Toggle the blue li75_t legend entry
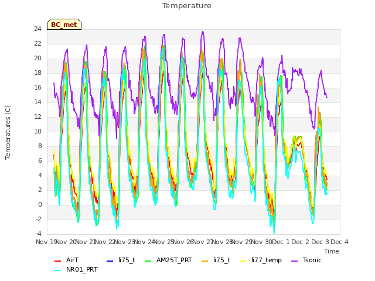 click(x=121, y=260)
